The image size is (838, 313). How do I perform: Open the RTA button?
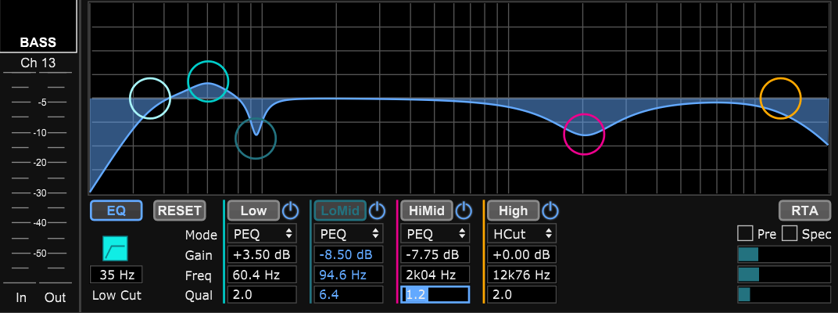pos(805,210)
